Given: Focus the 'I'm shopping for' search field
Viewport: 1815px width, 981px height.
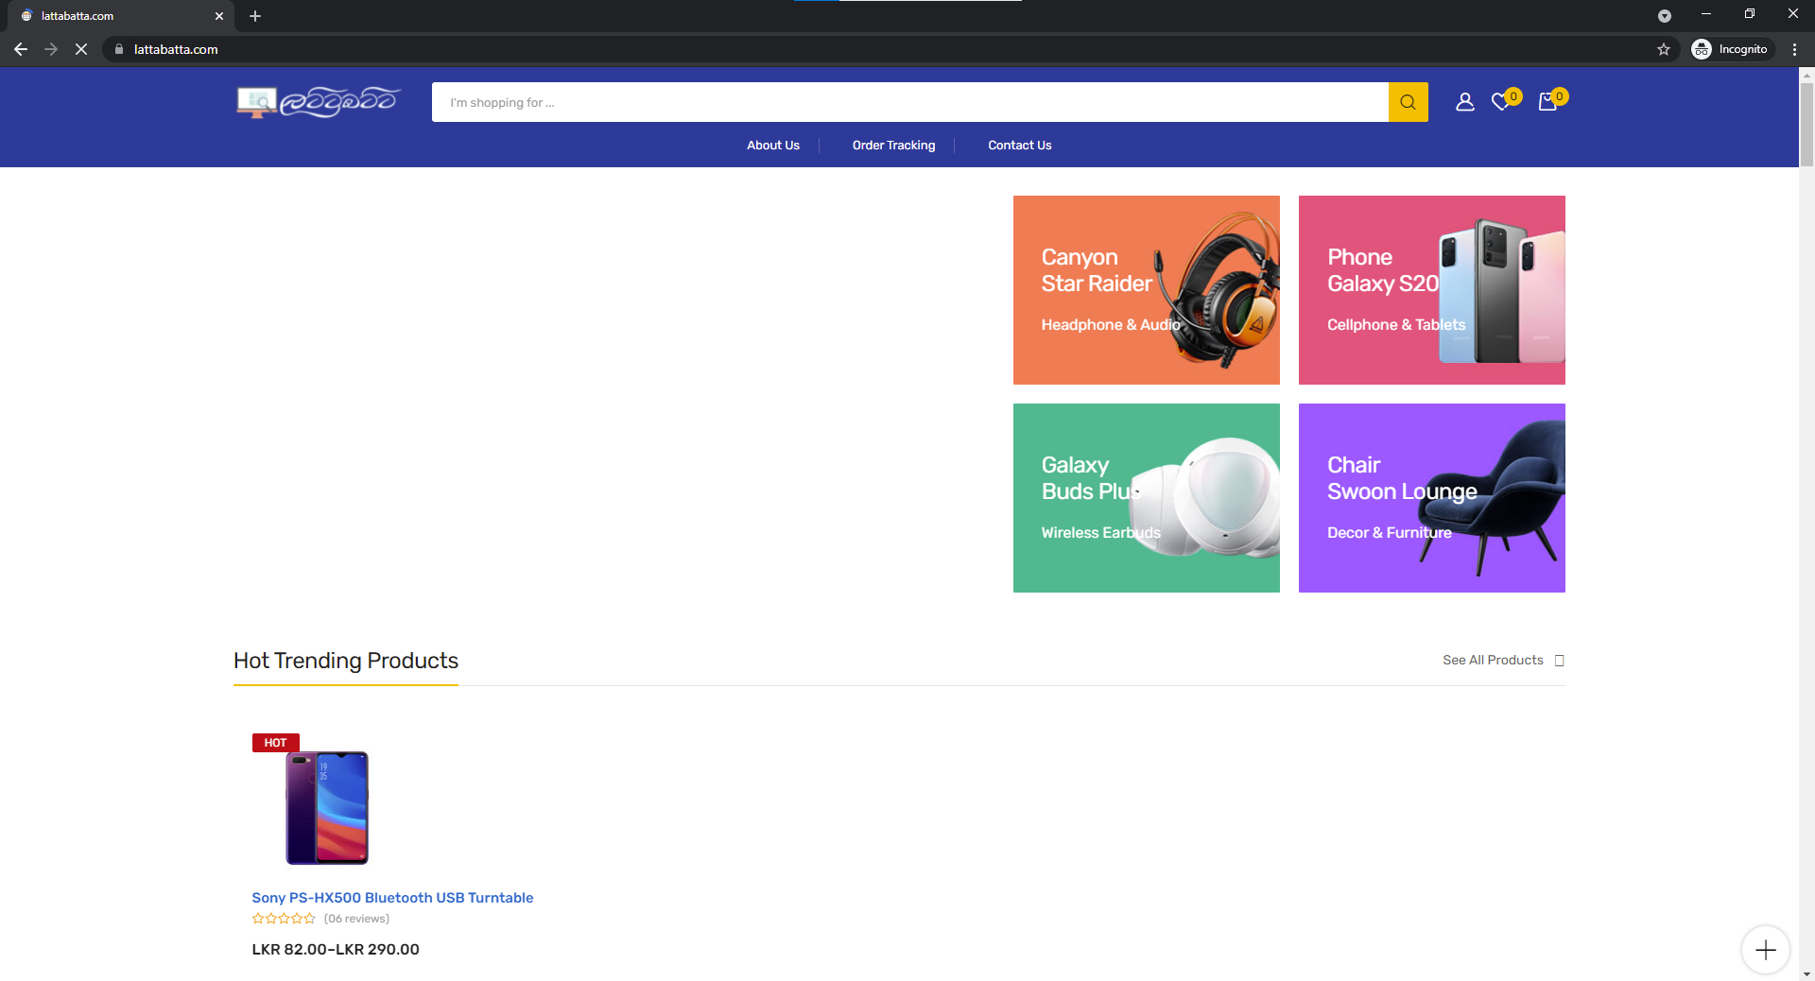Looking at the screenshot, I should click(x=909, y=102).
